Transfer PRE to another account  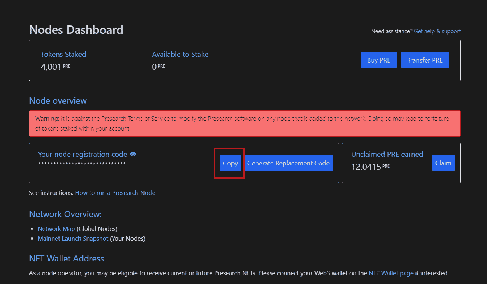(x=425, y=60)
